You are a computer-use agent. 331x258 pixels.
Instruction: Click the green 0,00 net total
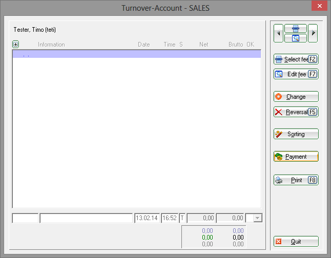(208, 238)
